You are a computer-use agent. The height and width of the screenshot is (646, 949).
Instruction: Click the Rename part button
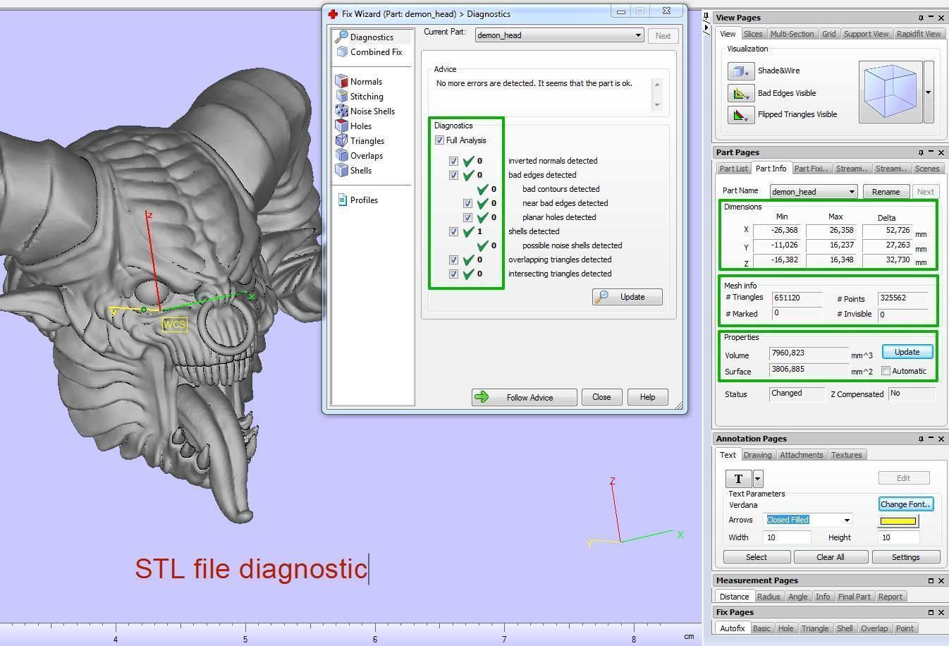[886, 192]
